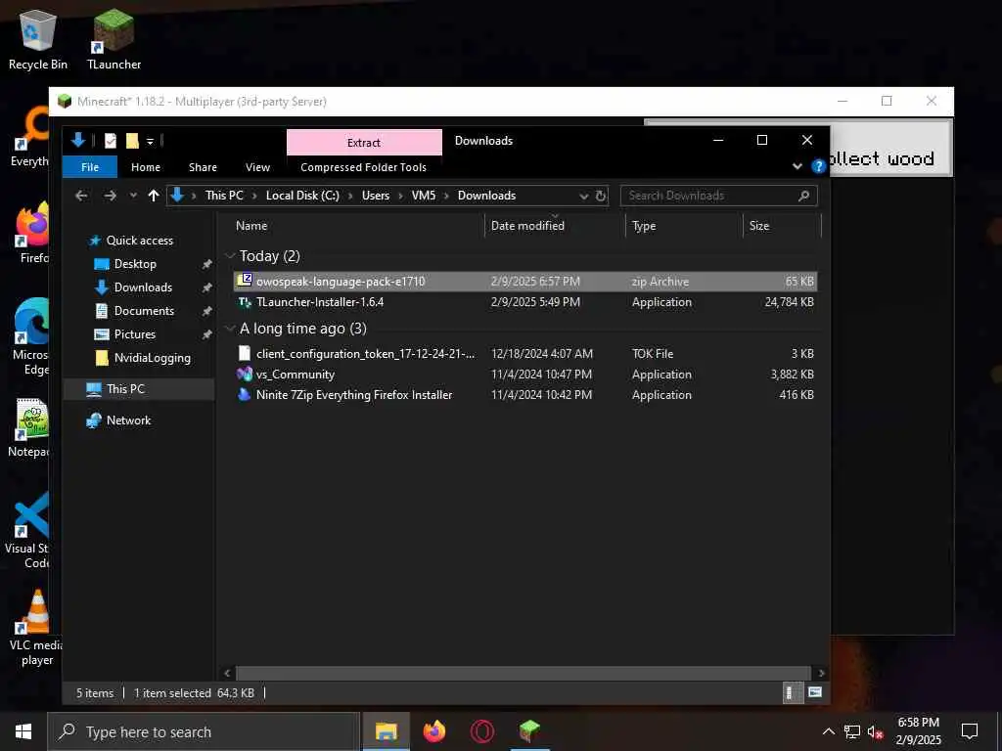
Task: Click This PC in the address breadcrumb
Action: [x=224, y=196]
